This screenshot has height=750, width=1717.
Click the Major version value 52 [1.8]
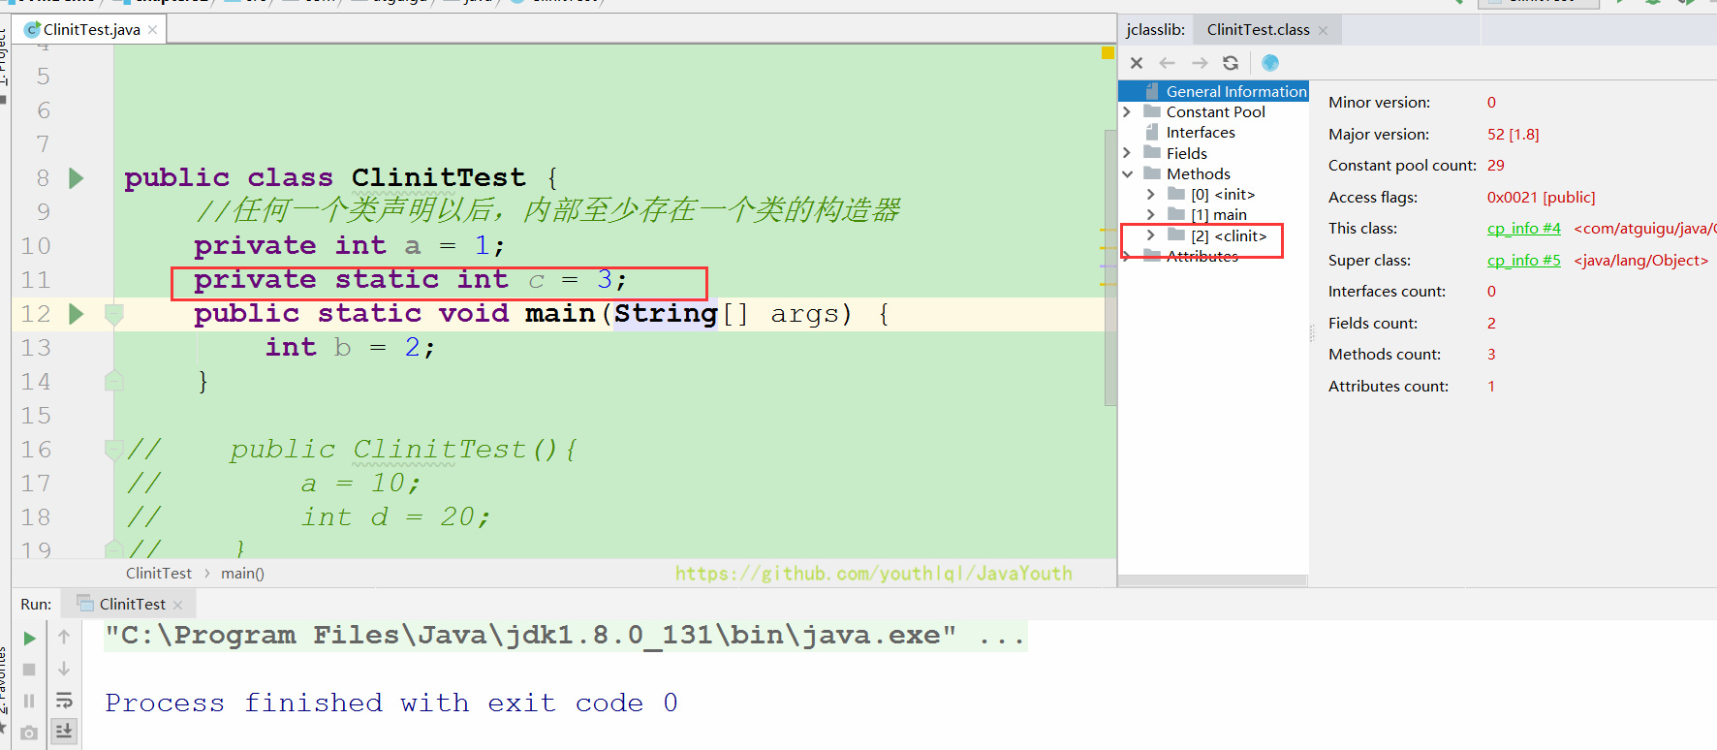point(1513,135)
